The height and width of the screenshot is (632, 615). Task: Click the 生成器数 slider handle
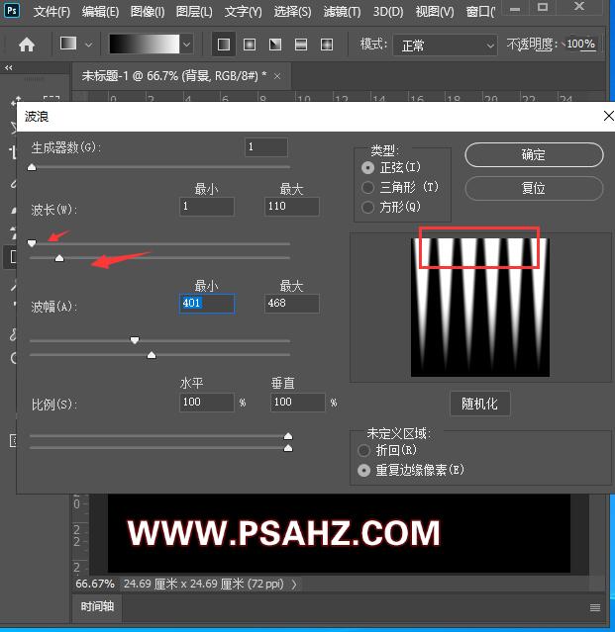[32, 167]
